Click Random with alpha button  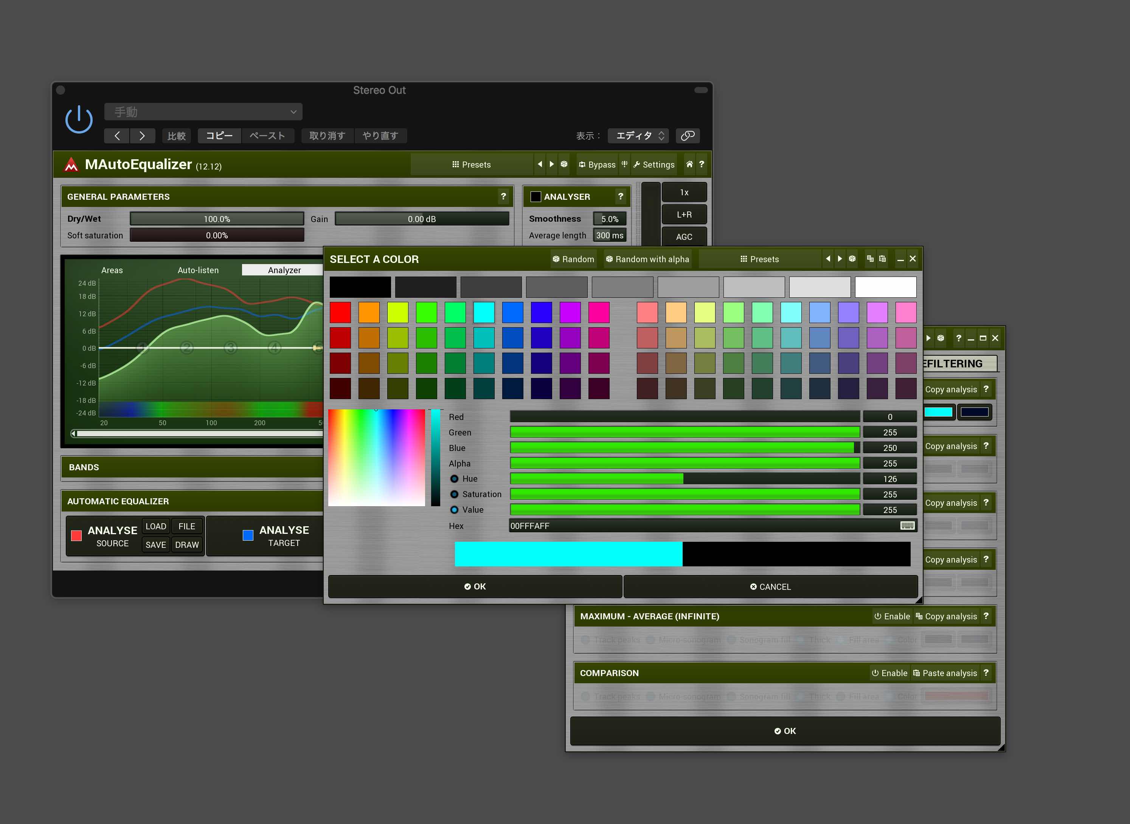coord(647,260)
